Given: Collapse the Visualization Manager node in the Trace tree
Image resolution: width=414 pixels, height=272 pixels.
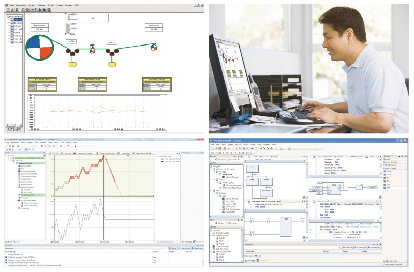Looking at the screenshot, I should (x=17, y=200).
